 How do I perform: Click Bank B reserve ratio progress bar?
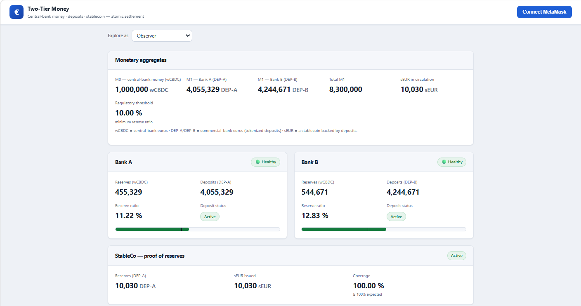(x=384, y=229)
